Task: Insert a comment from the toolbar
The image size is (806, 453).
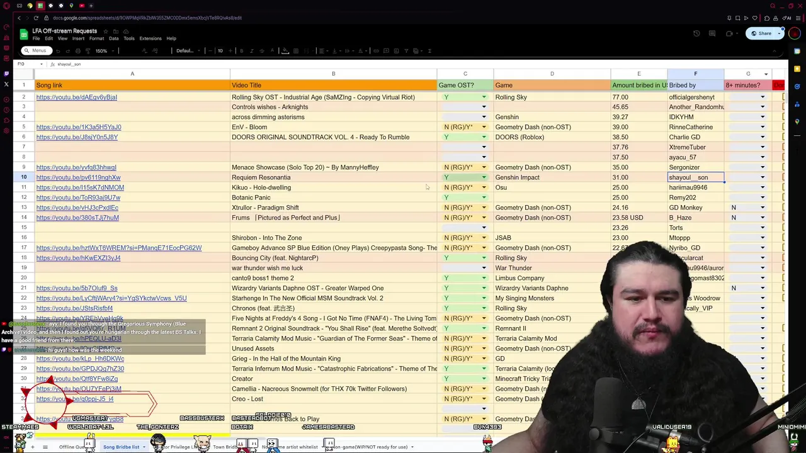Action: 386,51
